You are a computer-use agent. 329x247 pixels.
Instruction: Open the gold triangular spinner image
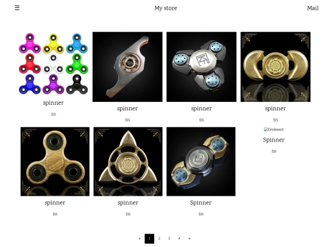(128, 162)
